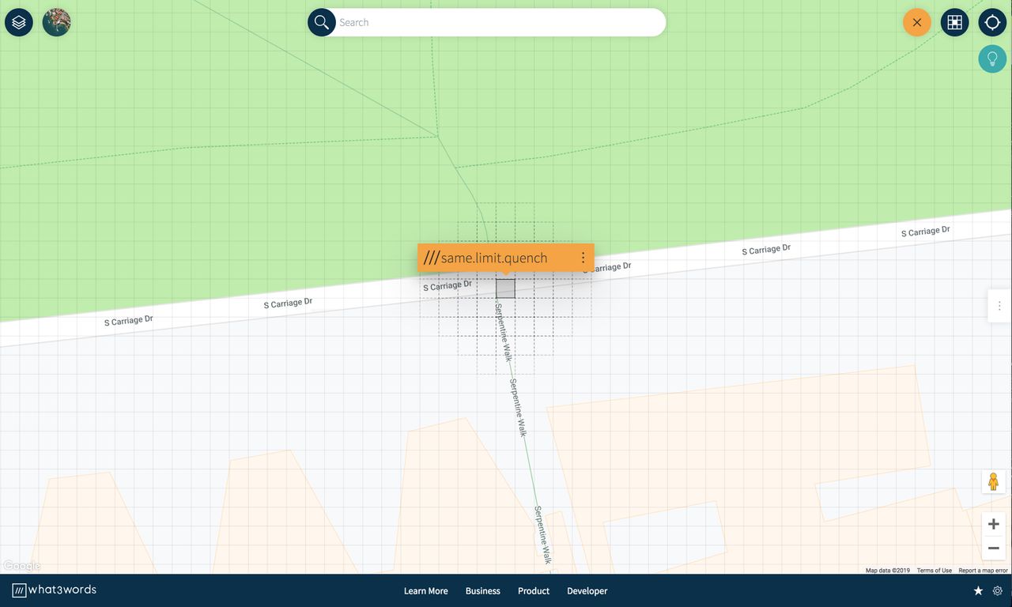
Task: Open saved locations star icon
Action: coord(978,591)
